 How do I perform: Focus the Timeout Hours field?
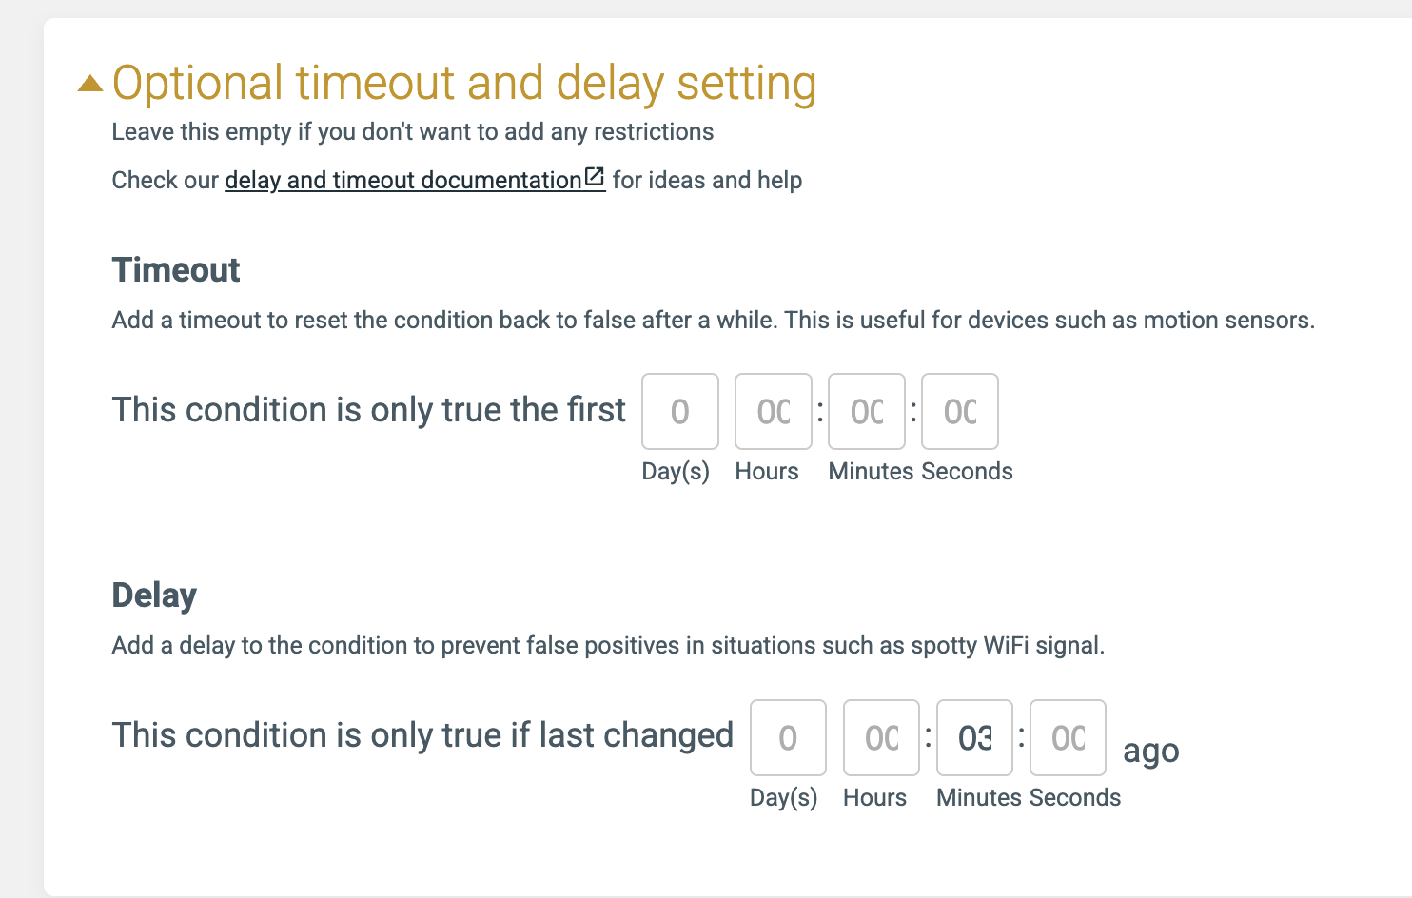(x=774, y=411)
